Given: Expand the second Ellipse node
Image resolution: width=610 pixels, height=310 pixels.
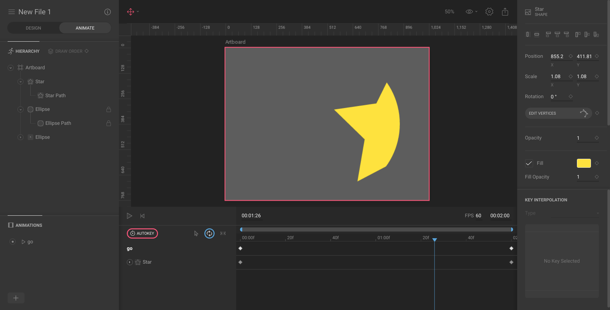Looking at the screenshot, I should pos(20,137).
